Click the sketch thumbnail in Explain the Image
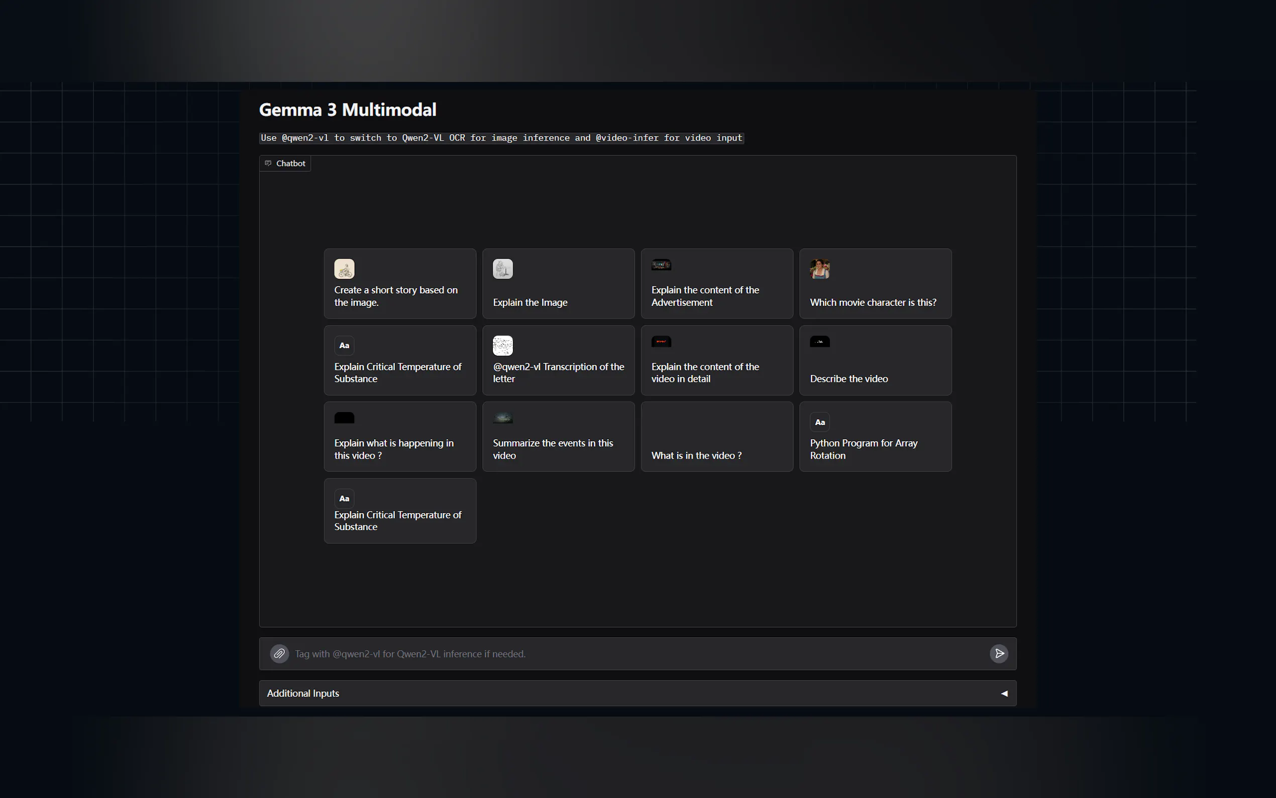1276x798 pixels. coord(502,269)
